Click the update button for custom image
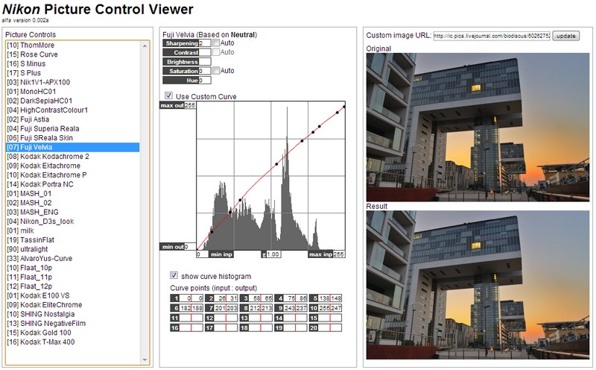Viewport: 596px width, 370px height. coord(566,36)
